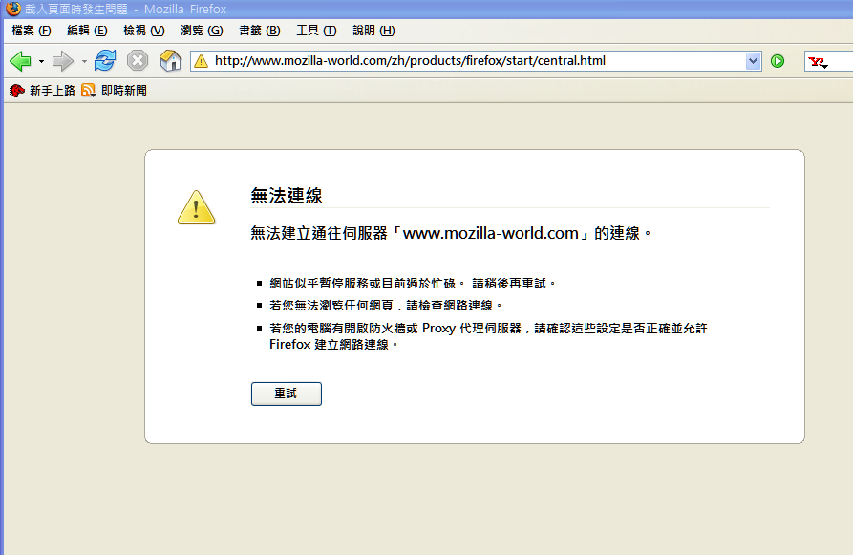Open the 檢視 (V) menu
The height and width of the screenshot is (555, 853).
coord(143,31)
